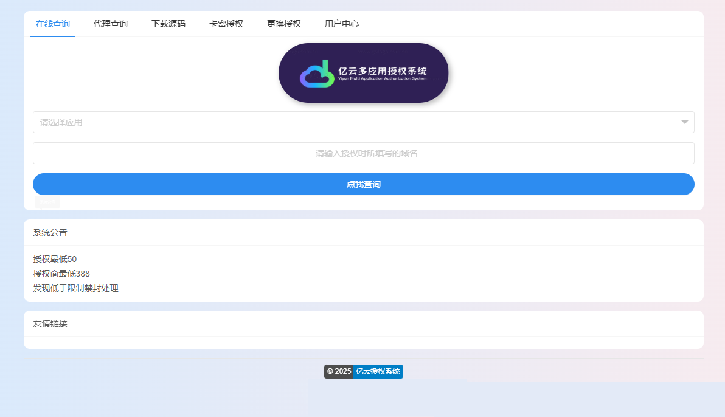725x417 pixels.
Task: Open the 用户中心 tab
Action: tap(342, 24)
